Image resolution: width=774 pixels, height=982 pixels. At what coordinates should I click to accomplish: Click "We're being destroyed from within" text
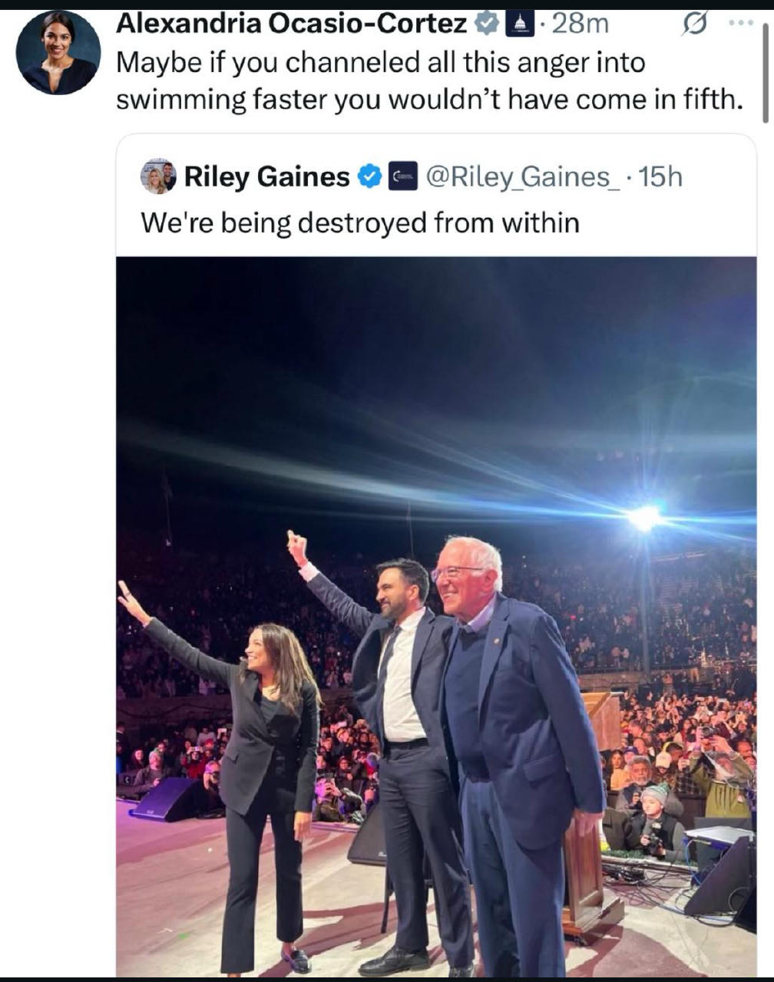(359, 222)
